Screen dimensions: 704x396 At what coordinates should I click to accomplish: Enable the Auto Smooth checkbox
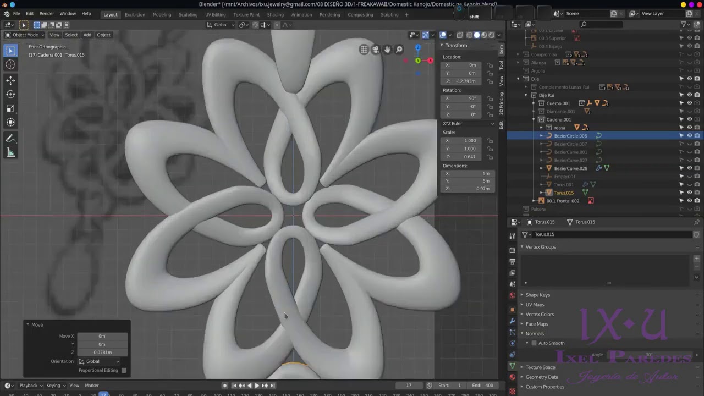tap(533, 343)
